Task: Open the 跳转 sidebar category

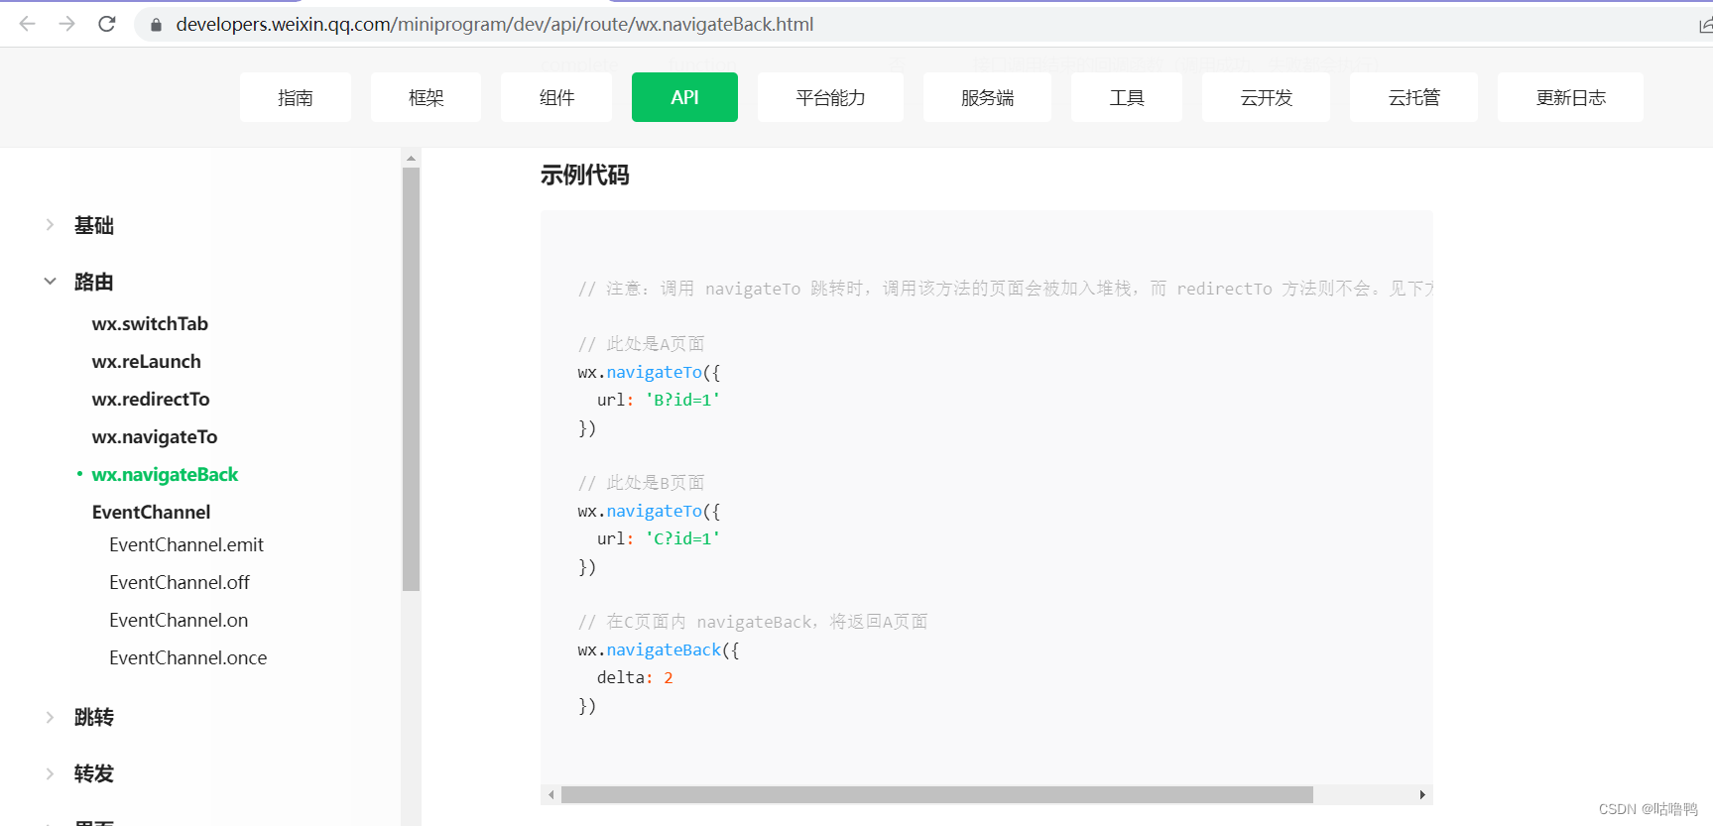Action: pyautogui.click(x=94, y=717)
